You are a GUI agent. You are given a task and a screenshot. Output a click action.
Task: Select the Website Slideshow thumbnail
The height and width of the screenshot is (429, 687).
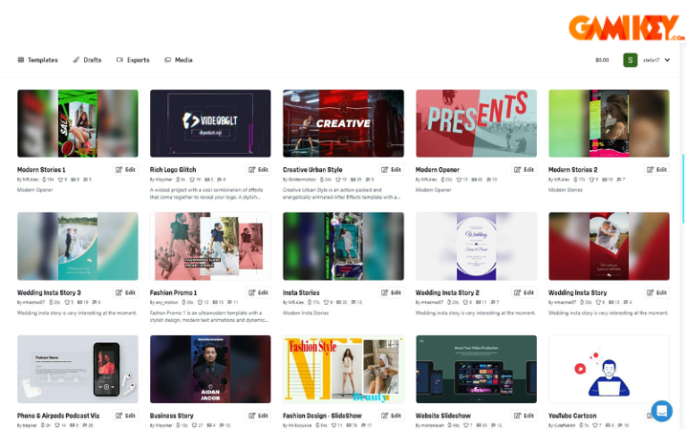pyautogui.click(x=476, y=369)
